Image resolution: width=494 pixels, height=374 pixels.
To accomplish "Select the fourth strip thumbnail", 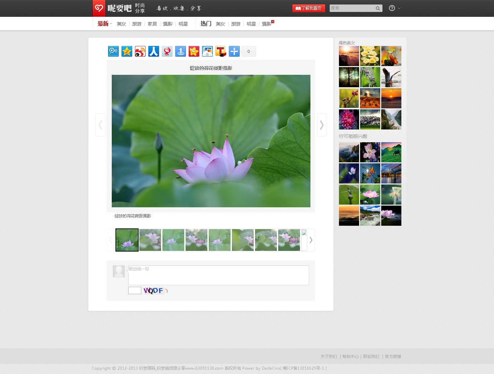I will [196, 240].
